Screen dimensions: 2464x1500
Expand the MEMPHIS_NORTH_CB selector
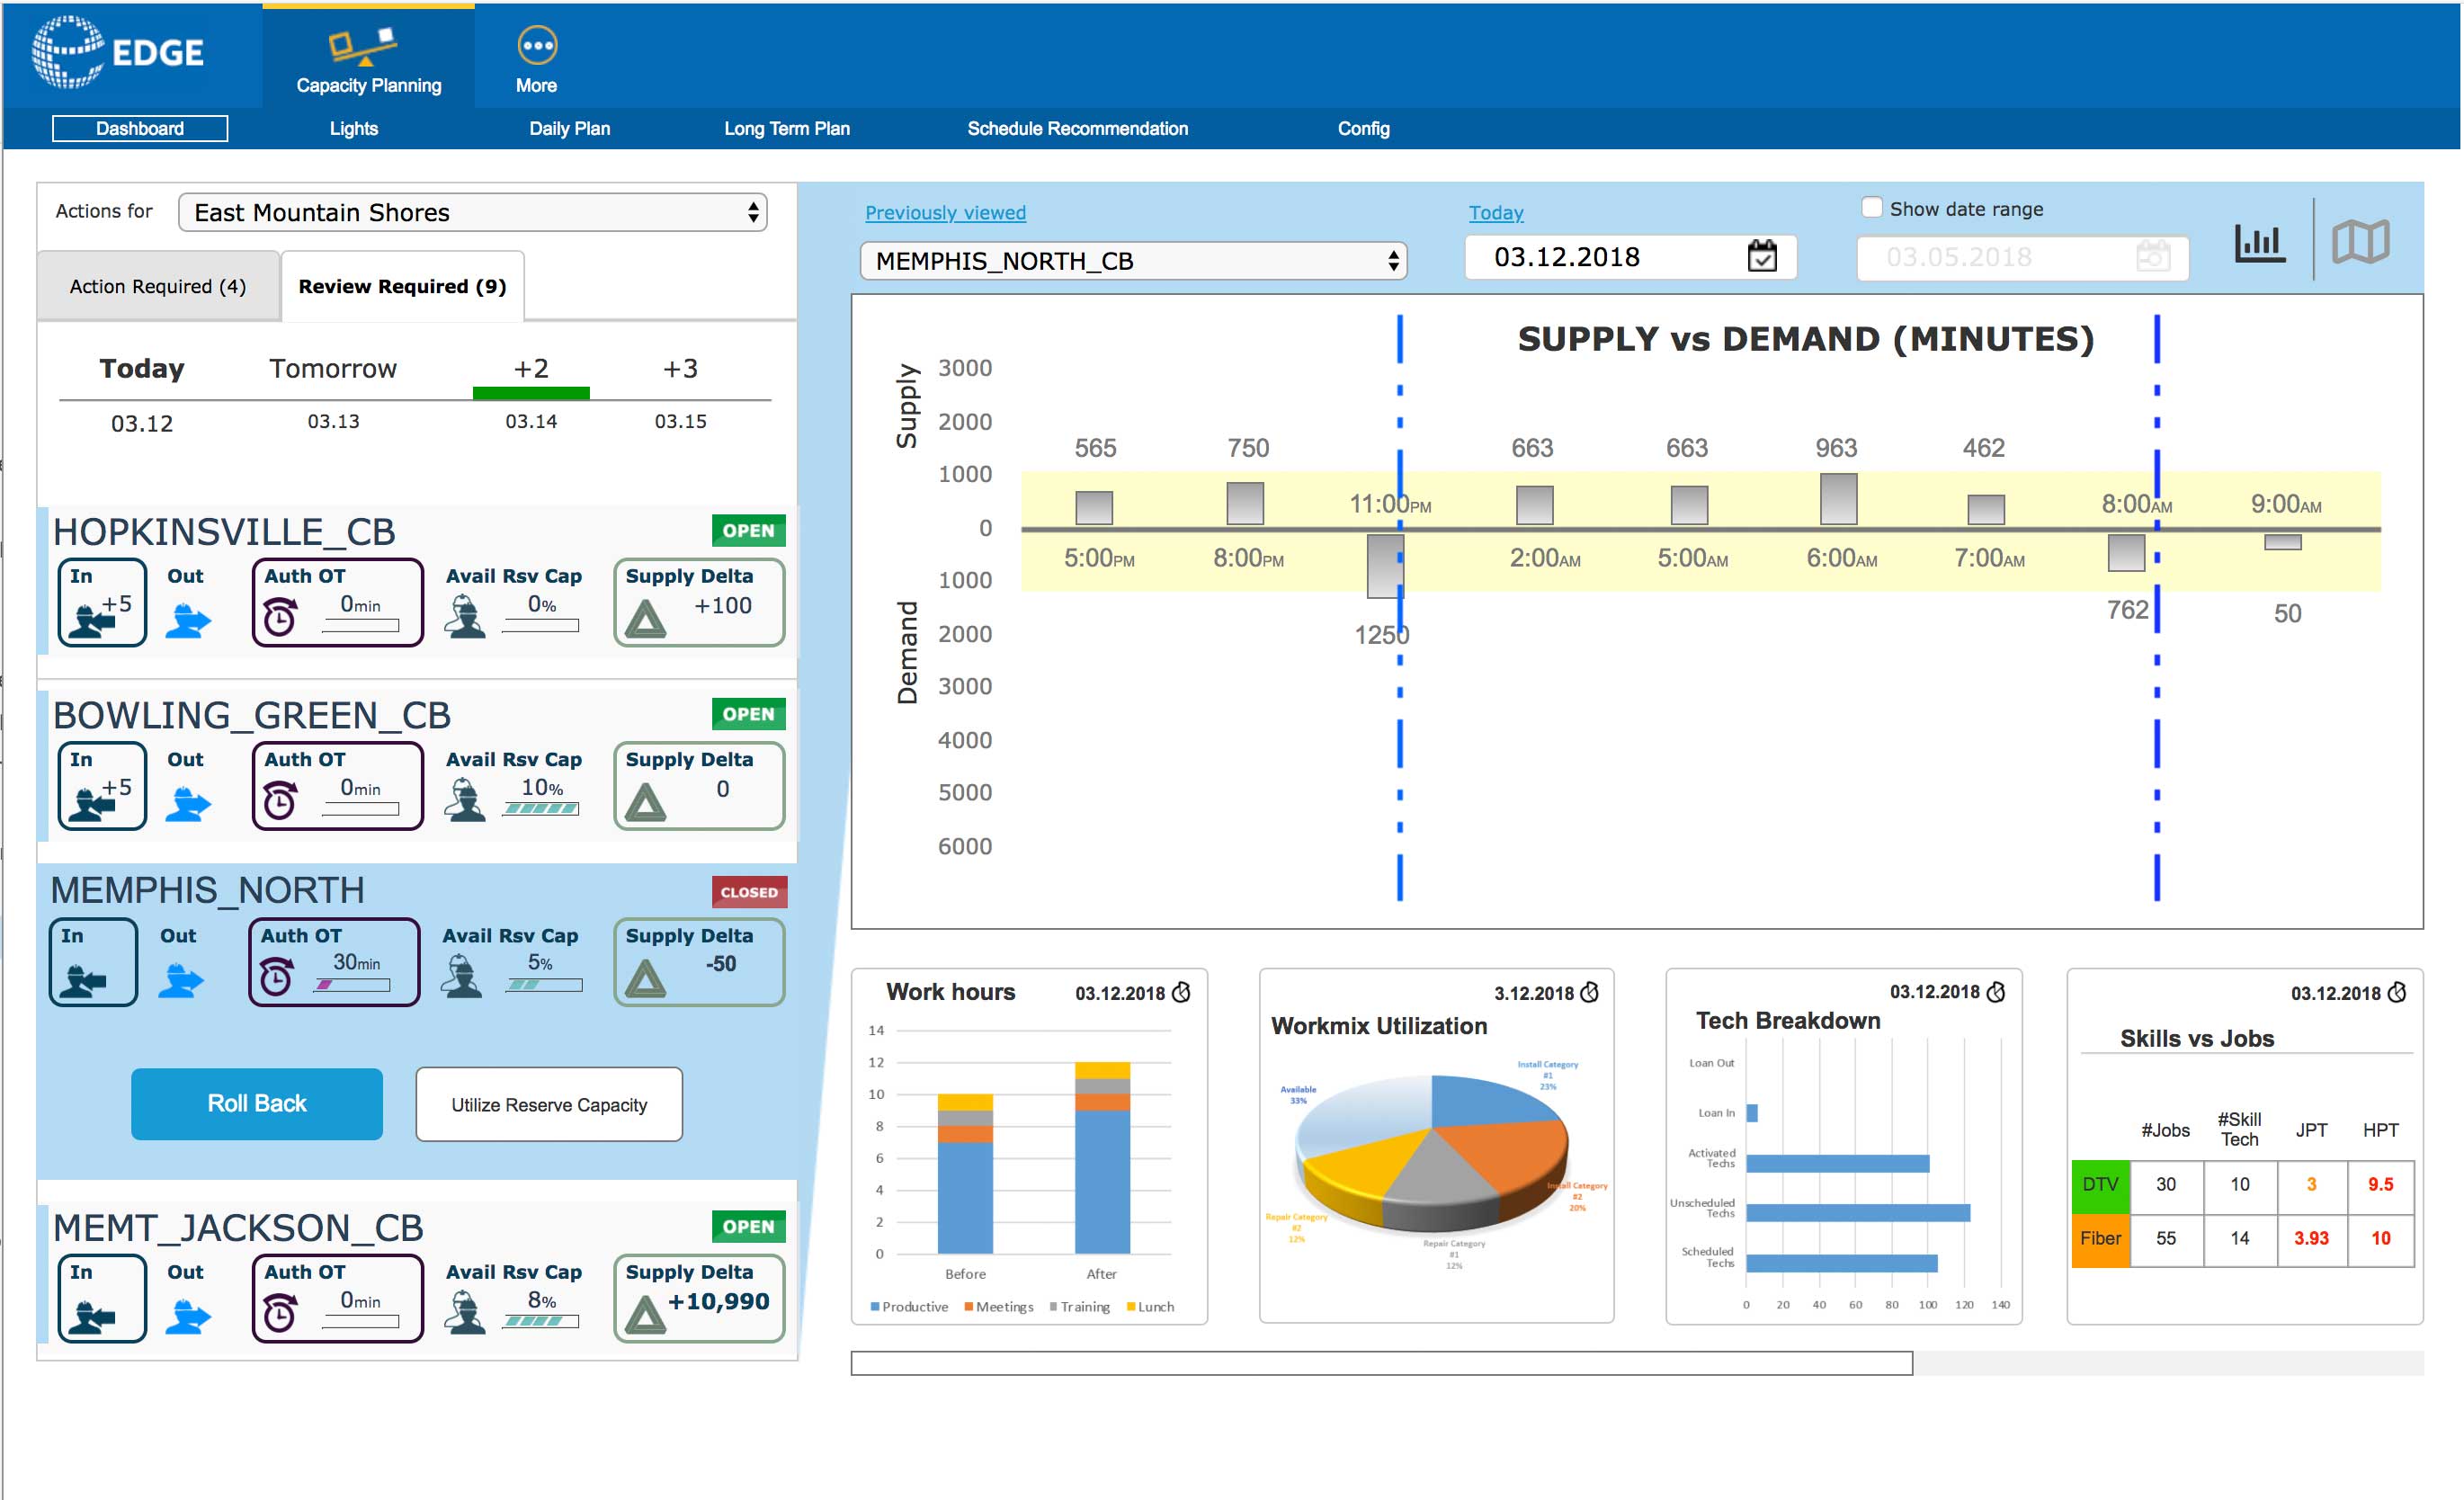(x=1133, y=261)
